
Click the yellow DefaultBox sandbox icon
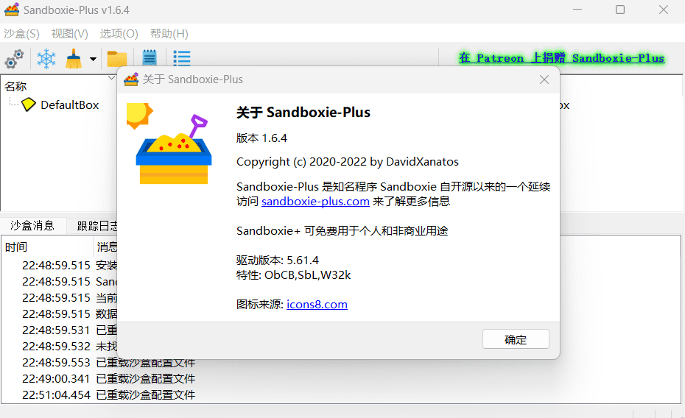pos(29,104)
